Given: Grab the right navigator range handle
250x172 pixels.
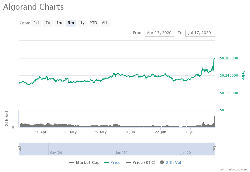Looking at the screenshot, I should [x=215, y=149].
